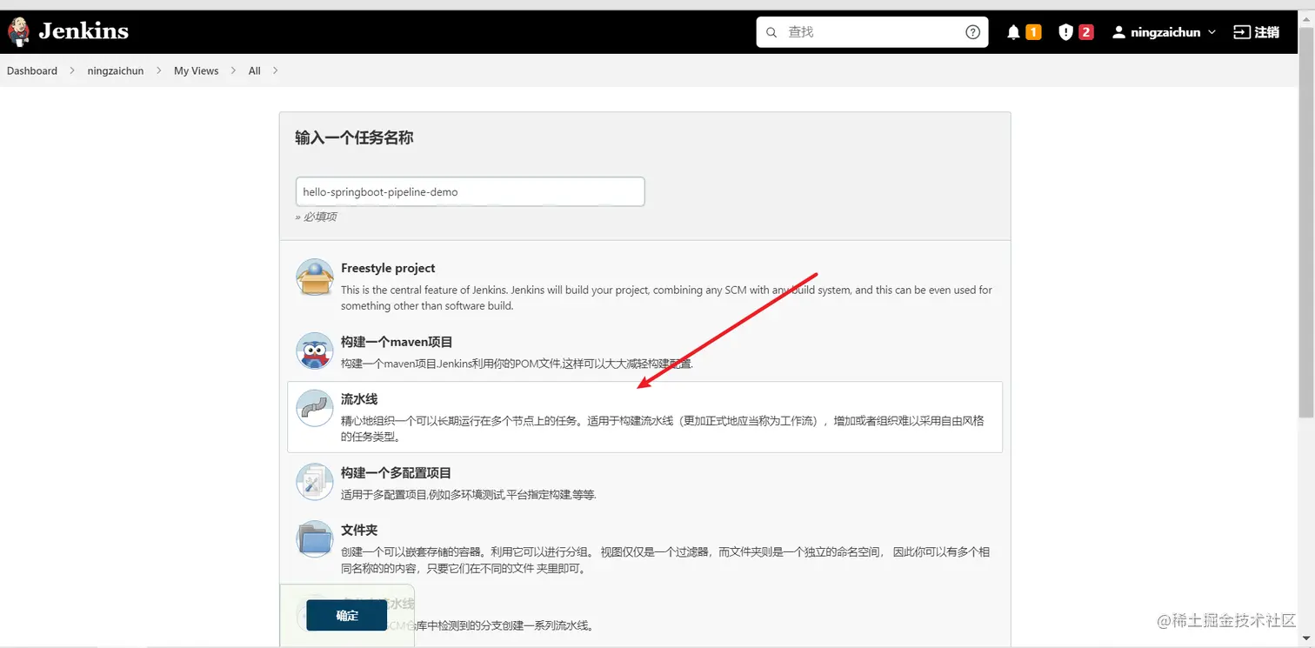Open the notifications bell icon

[x=1013, y=32]
